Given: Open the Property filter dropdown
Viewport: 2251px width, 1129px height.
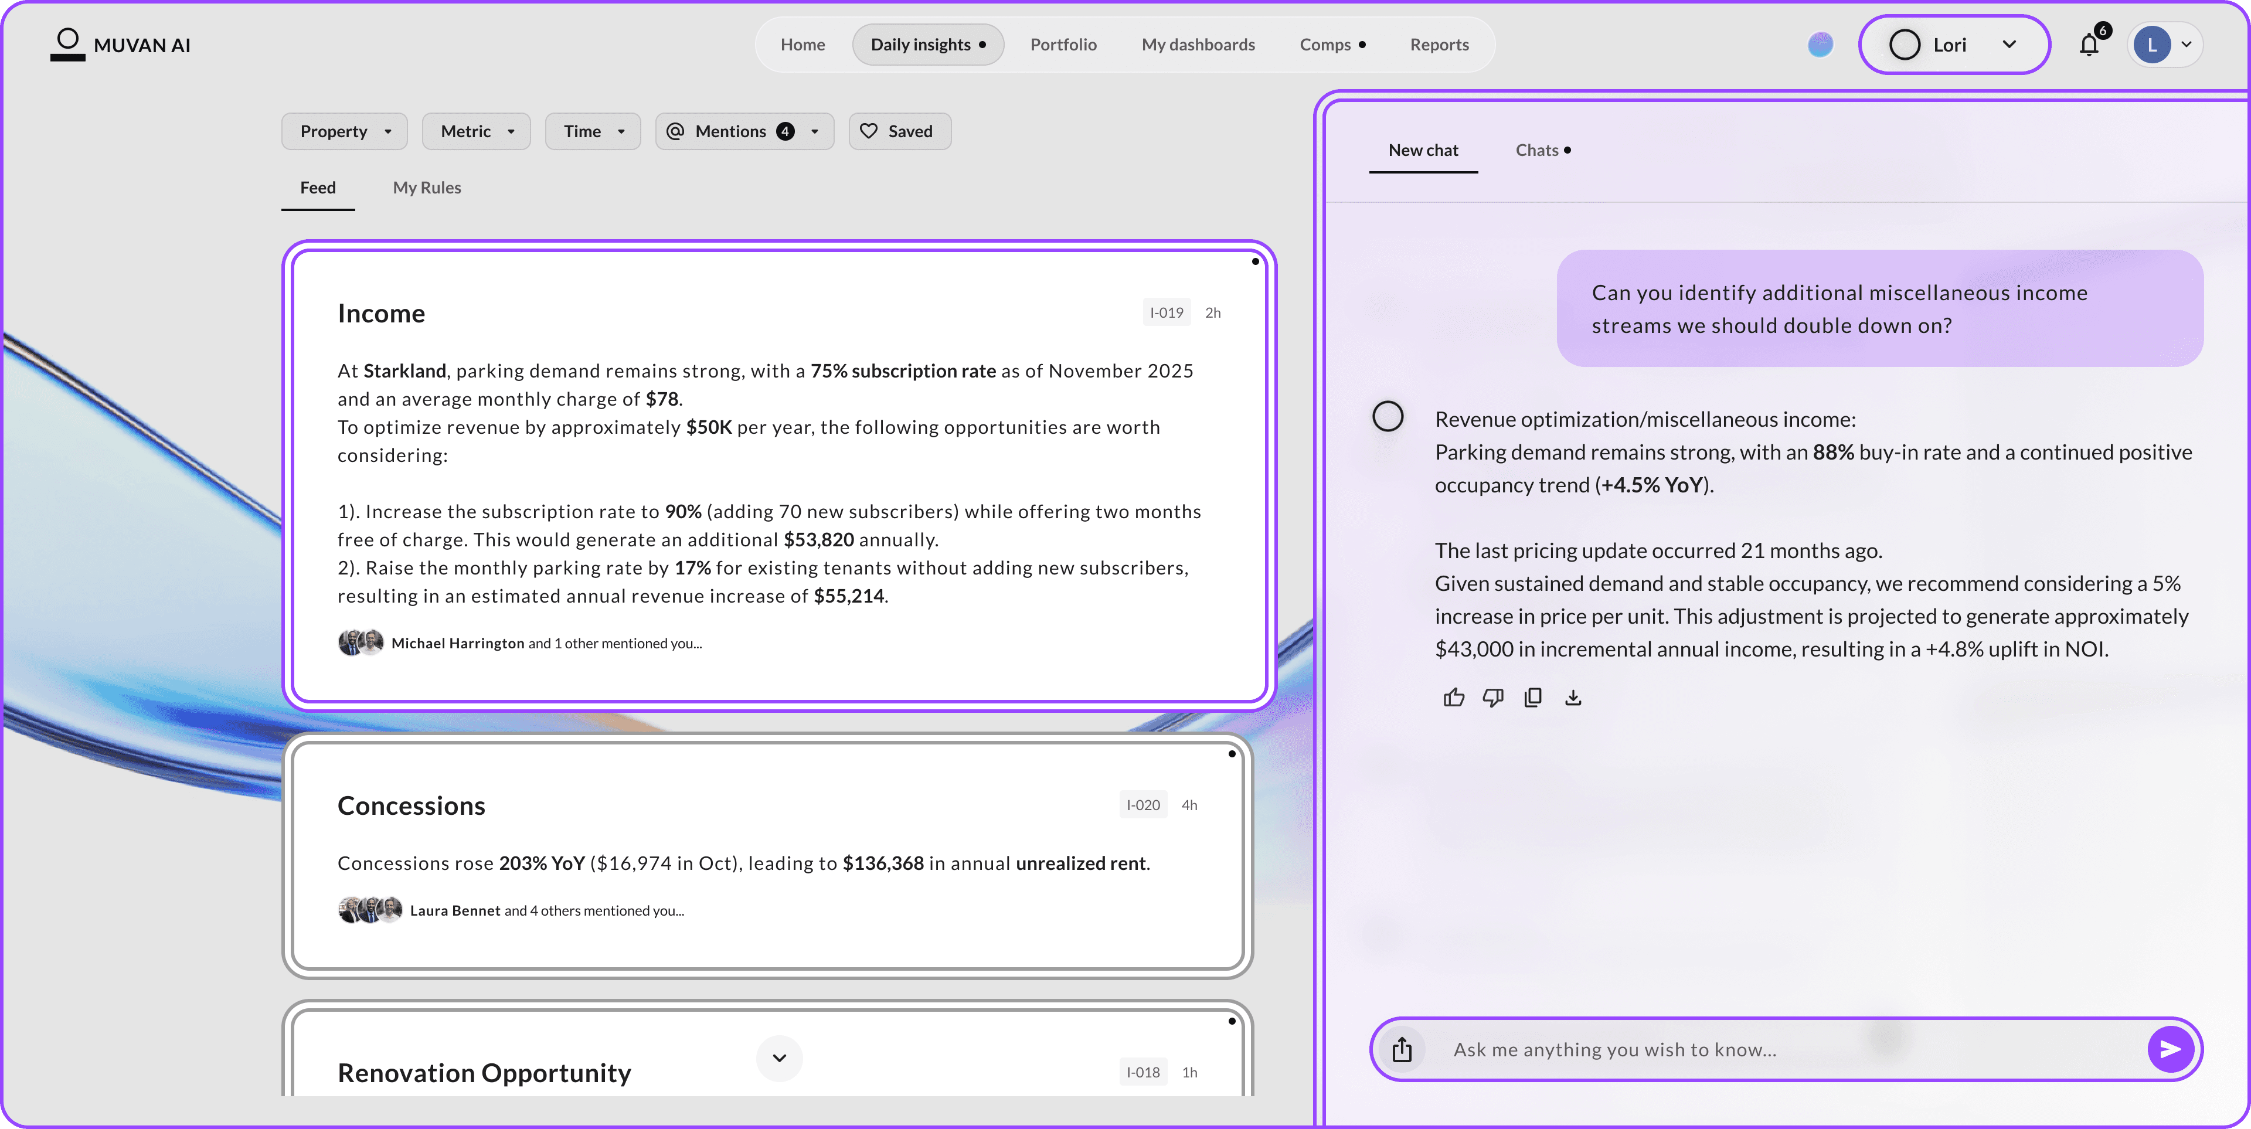Looking at the screenshot, I should (344, 131).
